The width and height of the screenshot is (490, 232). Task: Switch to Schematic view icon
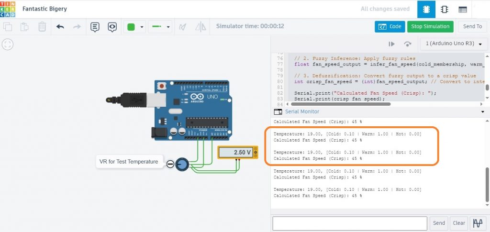pyautogui.click(x=444, y=10)
